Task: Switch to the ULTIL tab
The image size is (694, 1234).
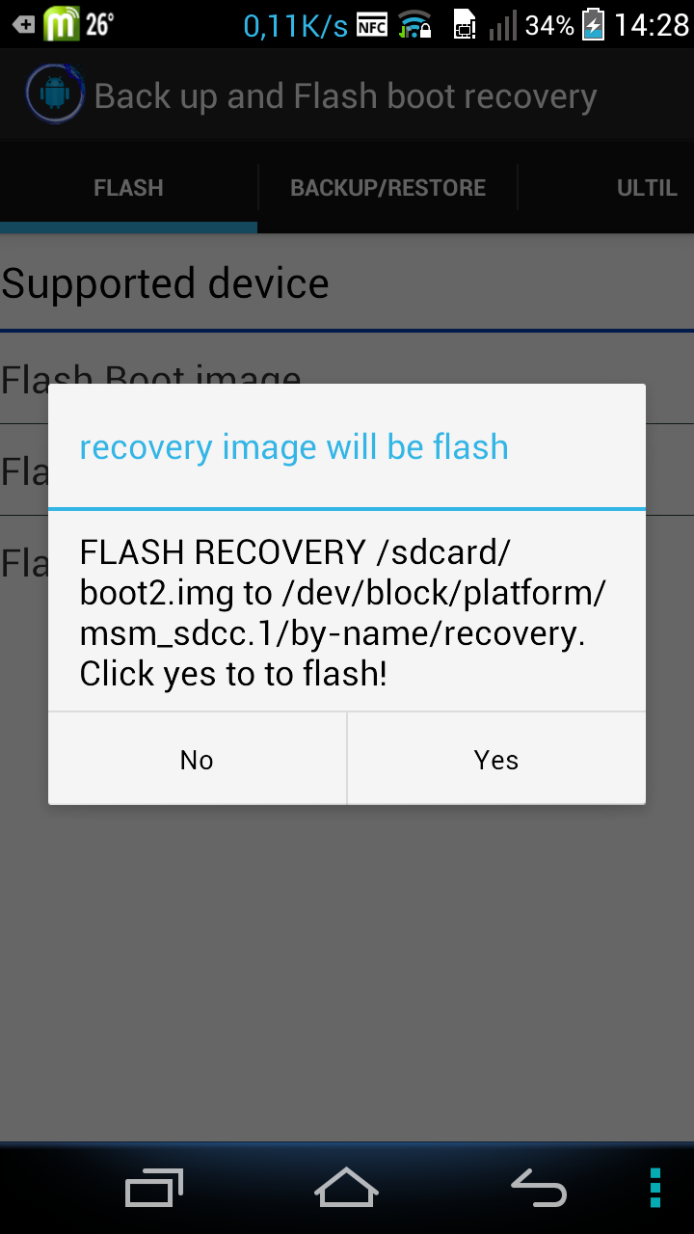Action: point(647,188)
